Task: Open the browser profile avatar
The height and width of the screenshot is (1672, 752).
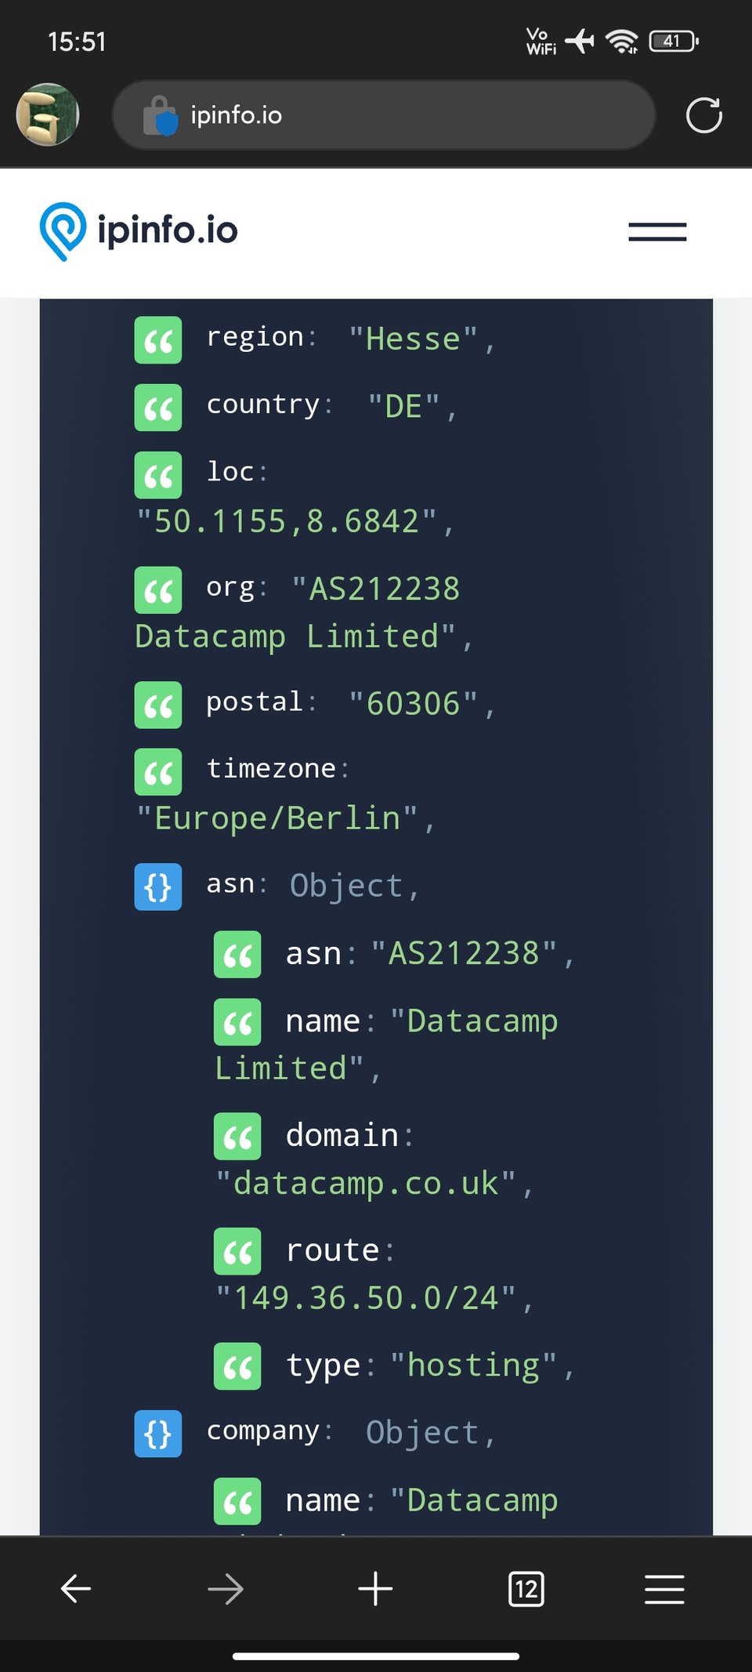Action: pyautogui.click(x=48, y=115)
